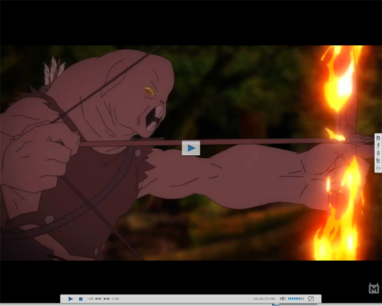Set volume to the highest bar

(303, 299)
